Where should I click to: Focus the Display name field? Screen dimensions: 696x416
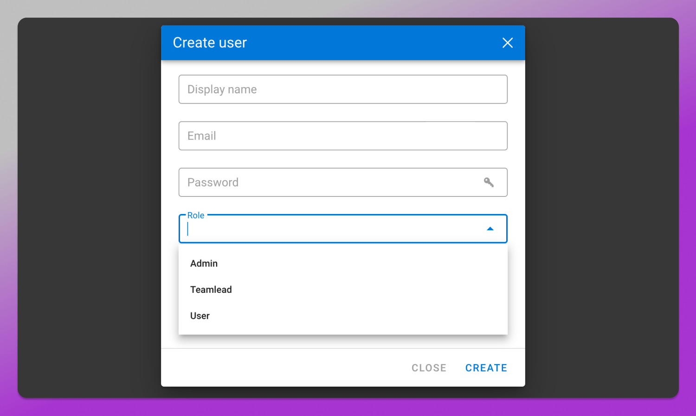(343, 89)
